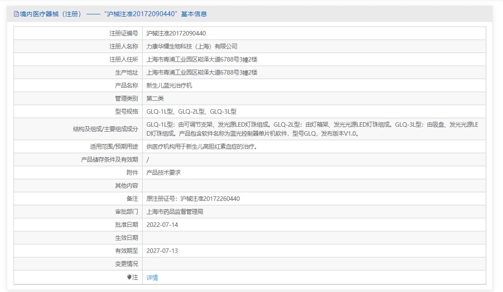Select approval date 2022-07-14

[162, 225]
